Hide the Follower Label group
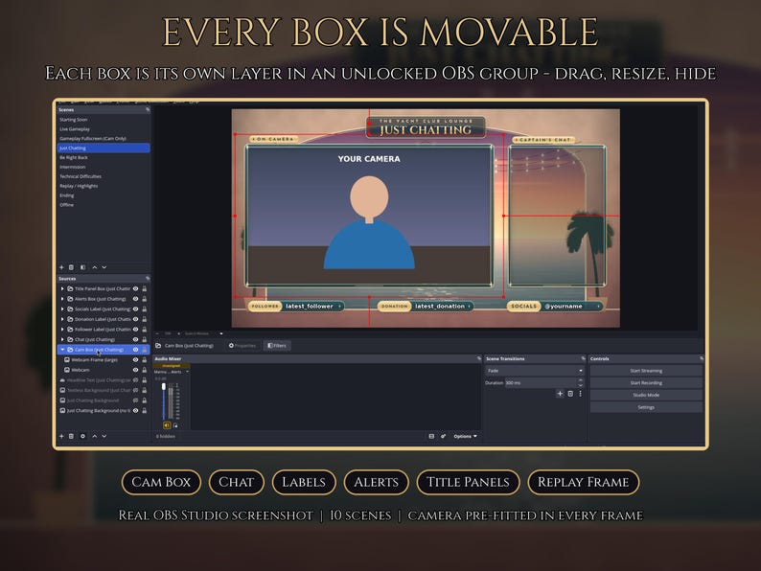Viewport: 761px width, 571px height. point(135,330)
